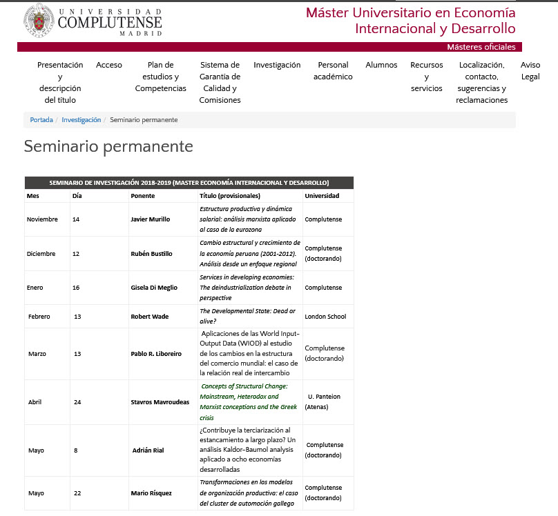Open green link Concepts of Structural Change

(x=248, y=402)
